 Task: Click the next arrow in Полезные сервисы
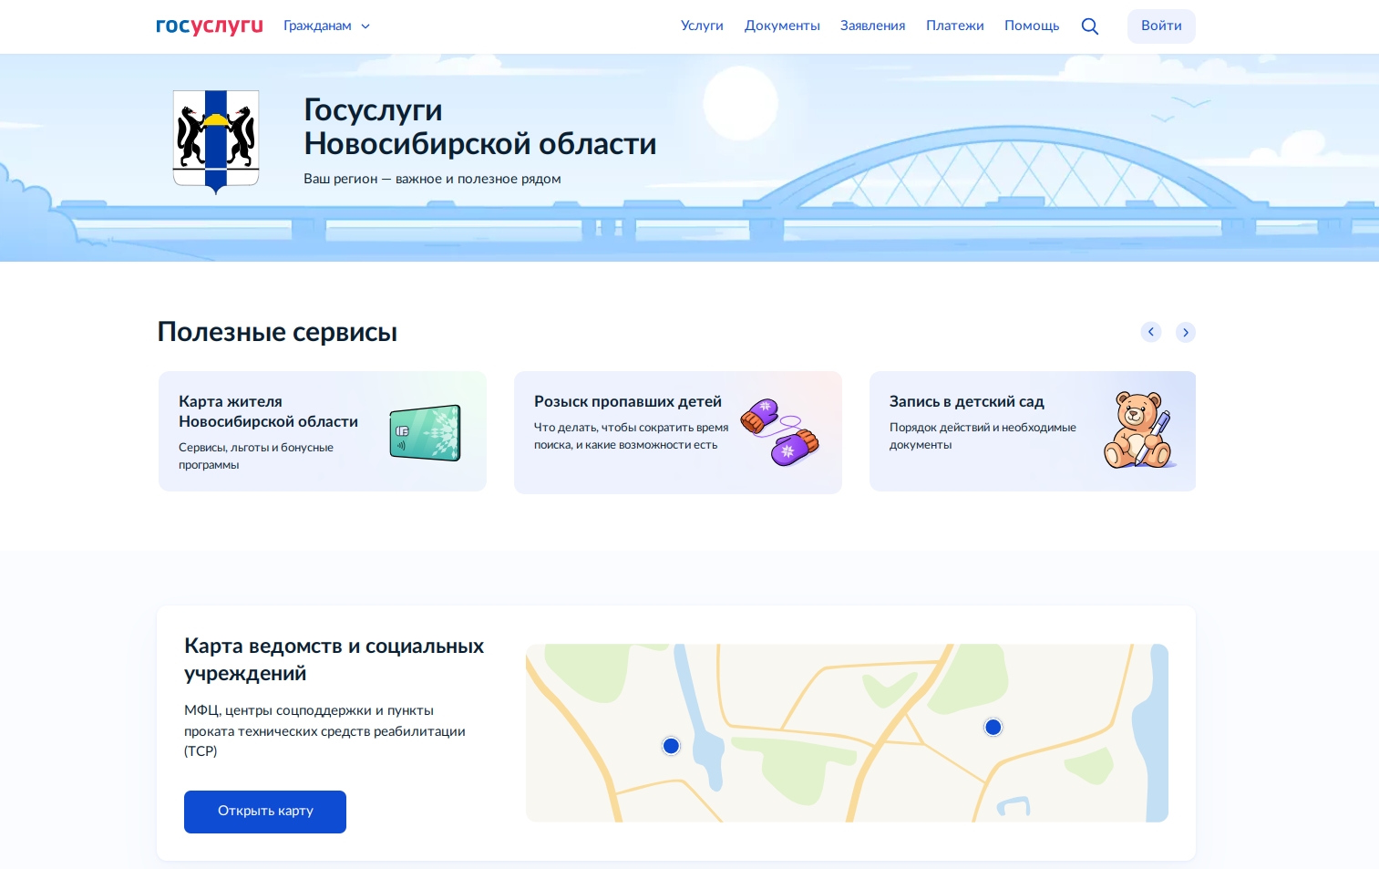coord(1185,332)
